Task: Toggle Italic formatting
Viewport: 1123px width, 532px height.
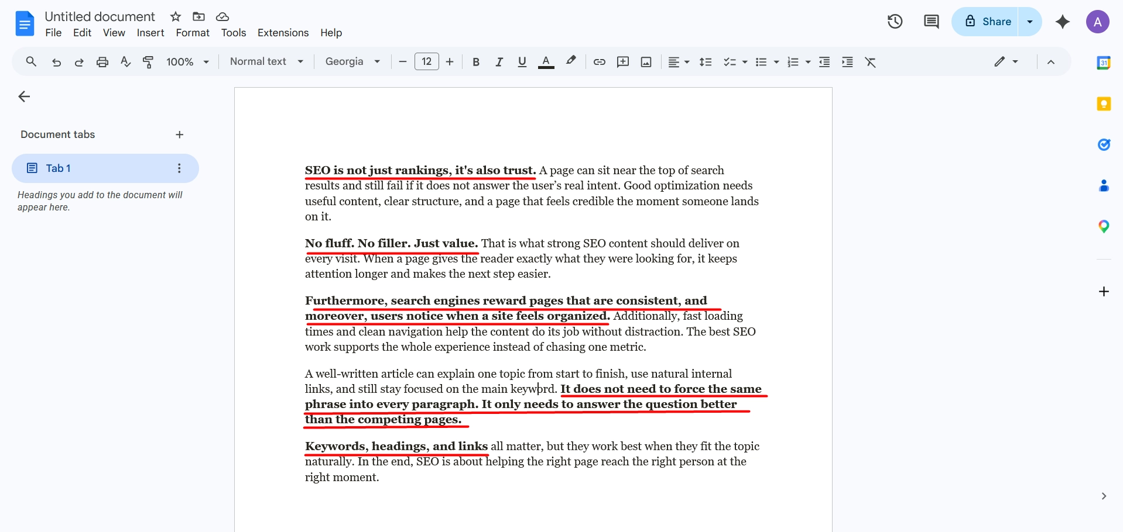Action: [x=499, y=62]
